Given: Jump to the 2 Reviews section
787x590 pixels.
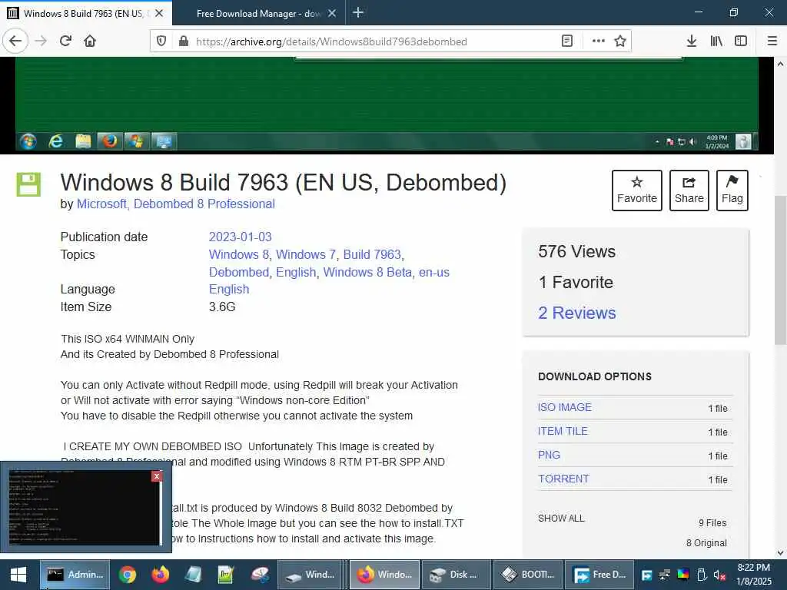Looking at the screenshot, I should point(576,313).
